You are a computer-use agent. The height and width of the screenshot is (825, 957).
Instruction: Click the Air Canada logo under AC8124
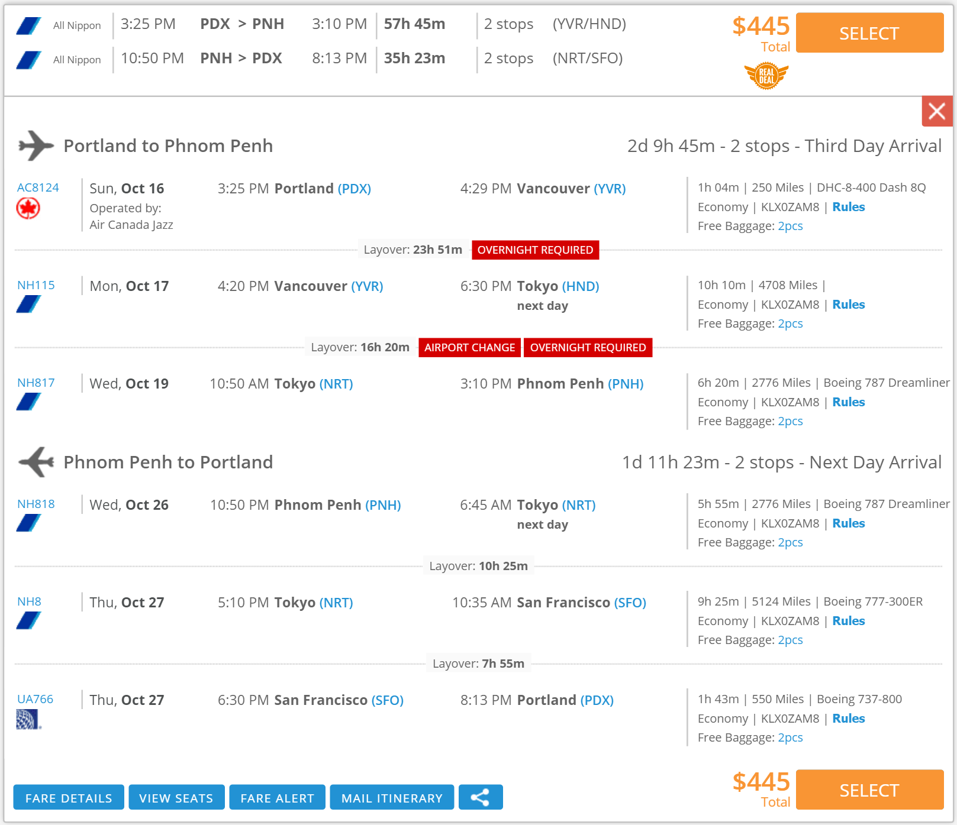28,208
